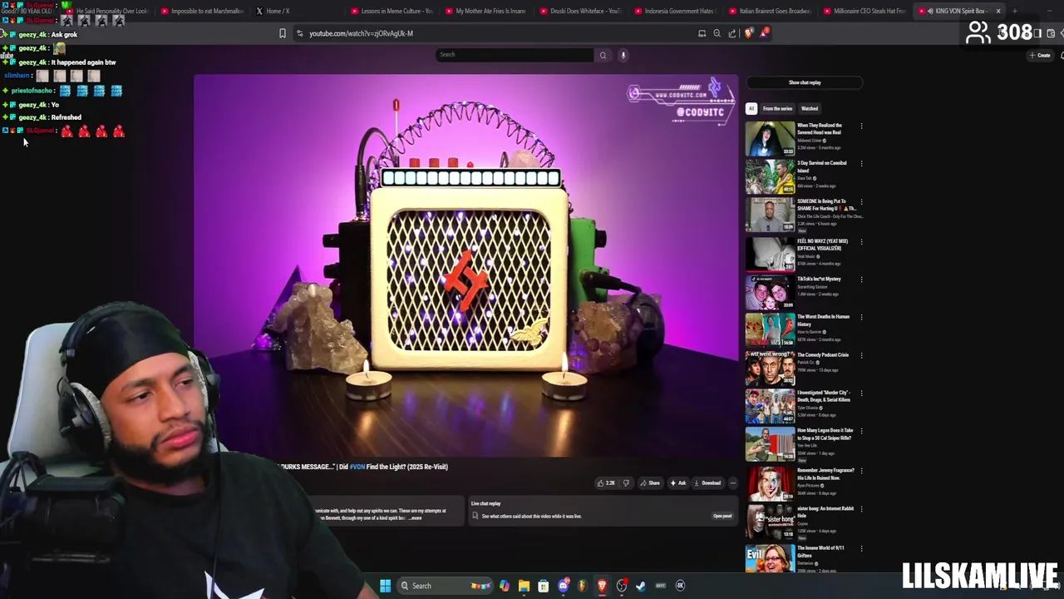Open the live chat replay panel

(x=722, y=516)
